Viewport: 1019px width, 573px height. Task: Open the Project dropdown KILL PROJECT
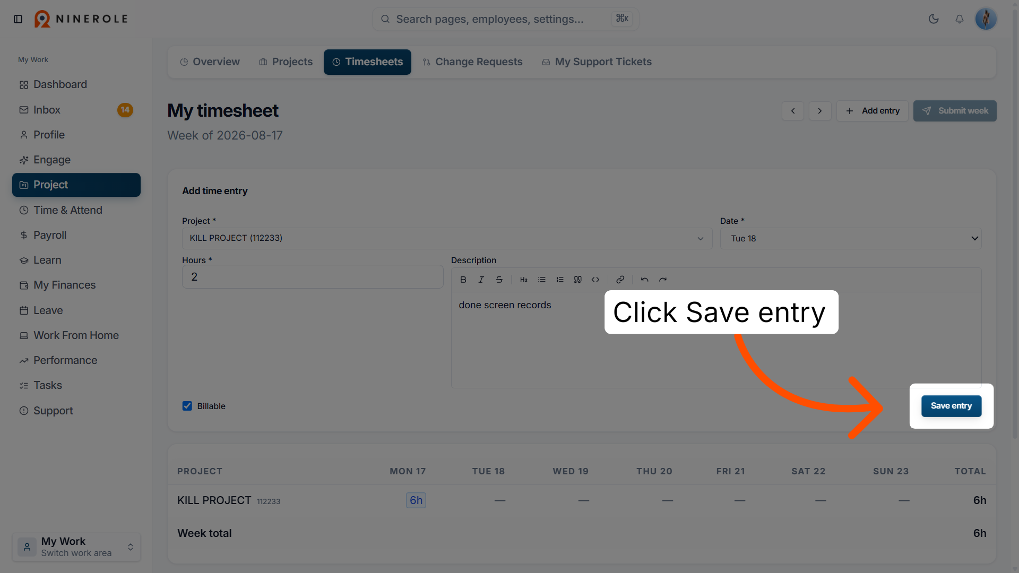coord(447,238)
